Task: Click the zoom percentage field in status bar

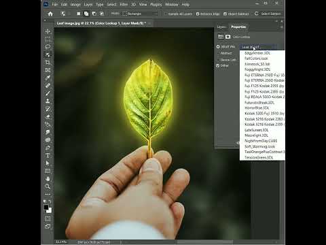Action: click(x=60, y=242)
